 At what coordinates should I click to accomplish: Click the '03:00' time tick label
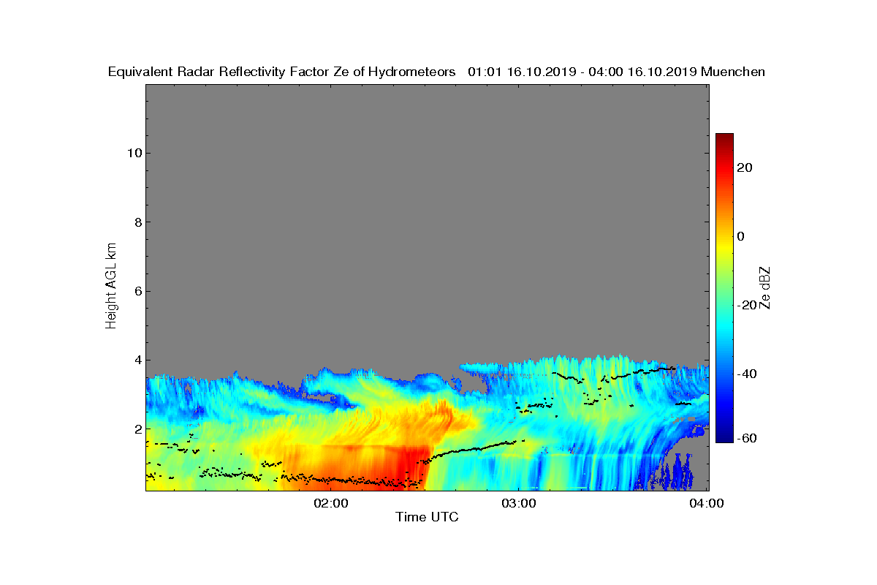click(x=518, y=503)
